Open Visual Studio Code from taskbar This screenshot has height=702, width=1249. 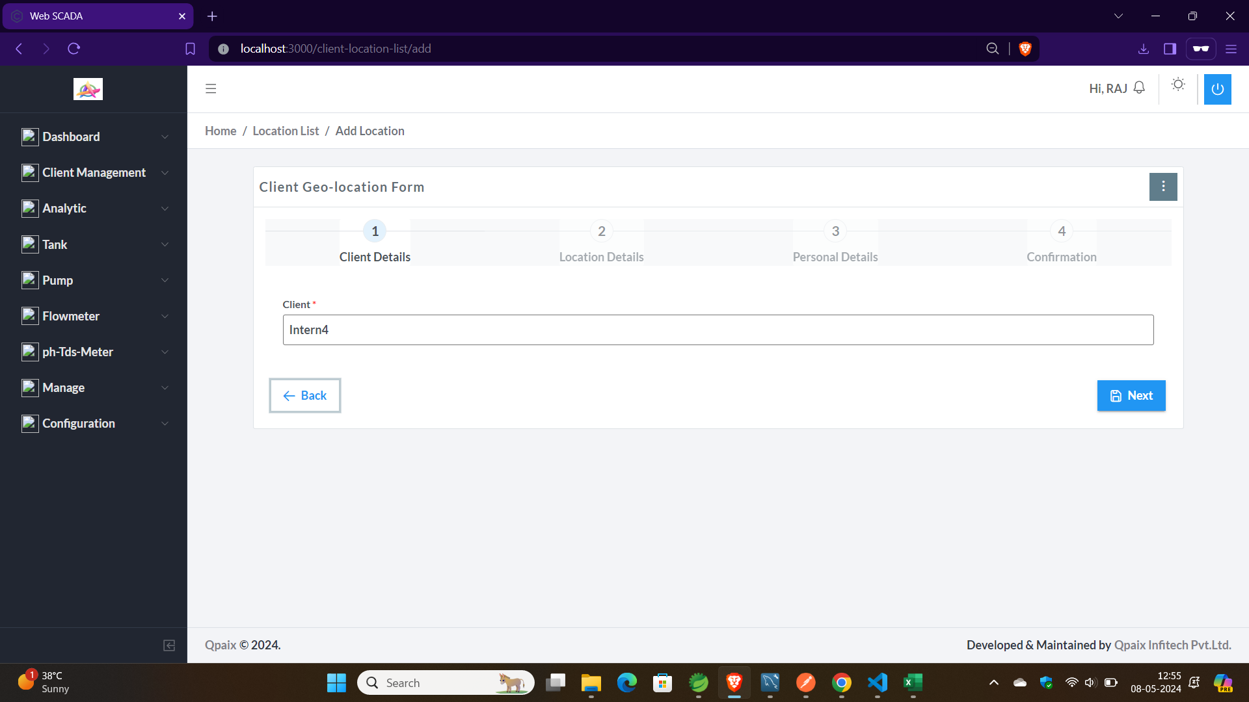(877, 682)
